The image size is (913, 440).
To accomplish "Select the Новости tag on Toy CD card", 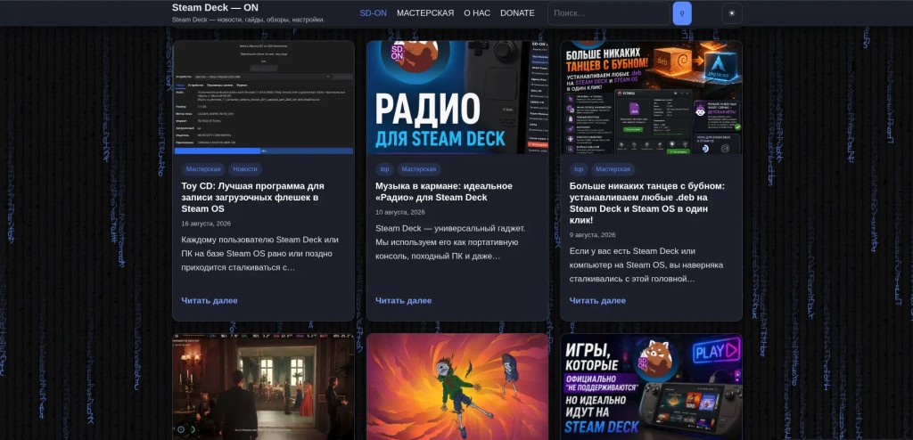I will coord(245,169).
